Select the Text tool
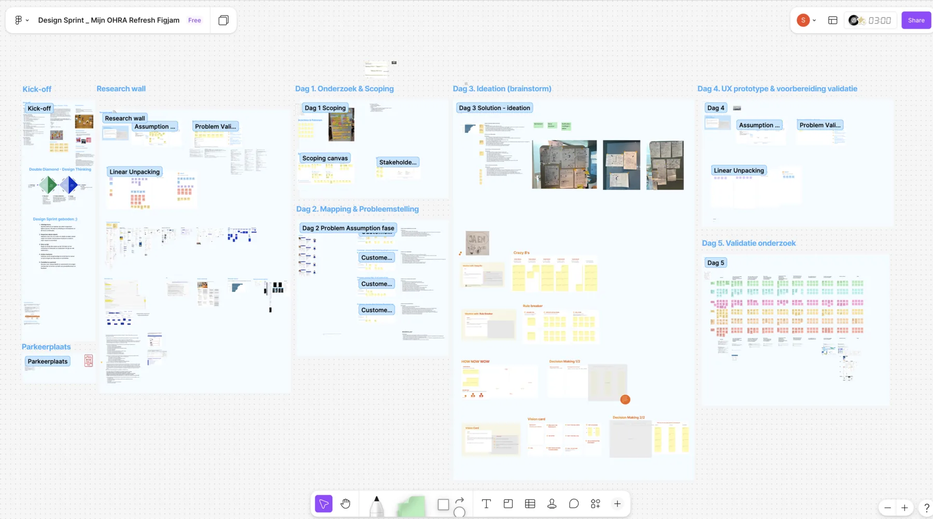The width and height of the screenshot is (933, 519). pos(486,503)
